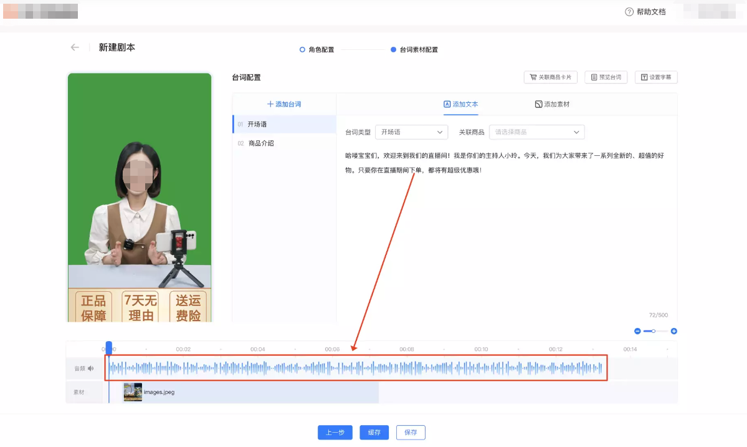Click the back arrow beside 新建剧本
747x447 pixels.
[74, 47]
